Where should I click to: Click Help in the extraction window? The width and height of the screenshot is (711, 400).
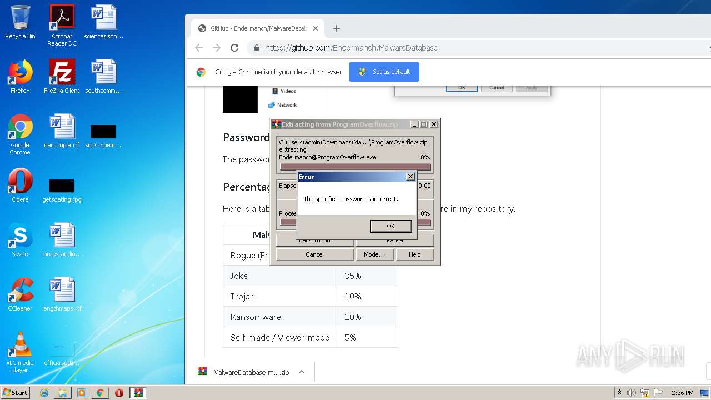click(x=414, y=254)
